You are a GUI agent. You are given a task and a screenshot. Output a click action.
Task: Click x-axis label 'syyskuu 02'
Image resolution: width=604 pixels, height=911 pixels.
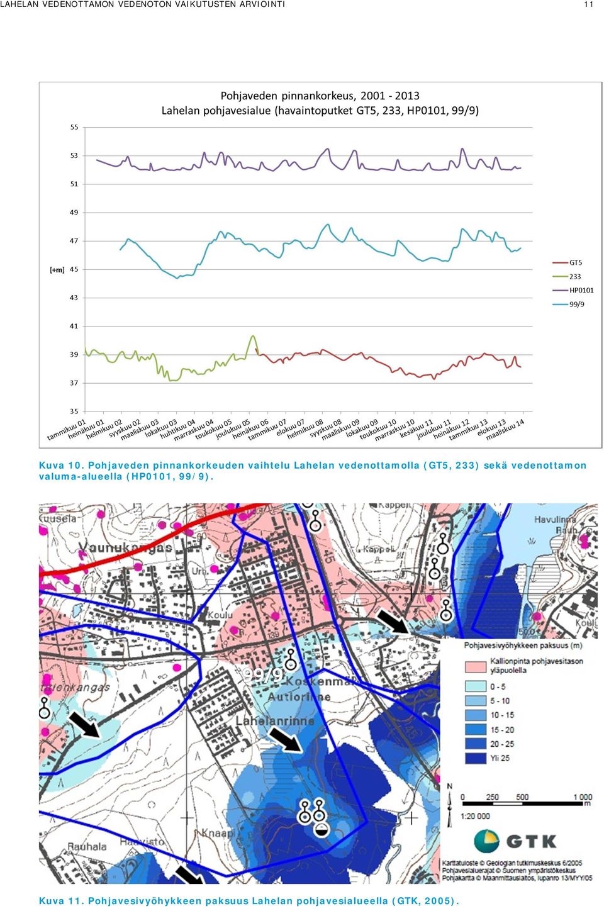(125, 429)
